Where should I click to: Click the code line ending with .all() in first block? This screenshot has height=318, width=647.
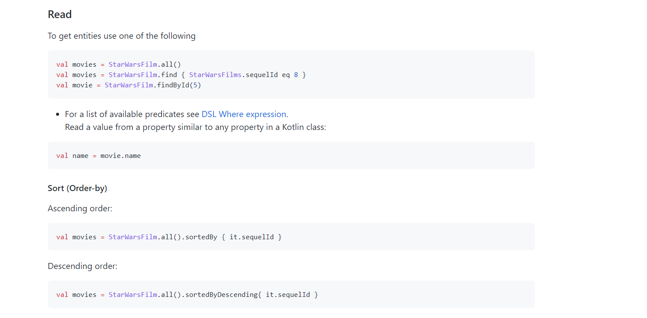click(x=119, y=65)
